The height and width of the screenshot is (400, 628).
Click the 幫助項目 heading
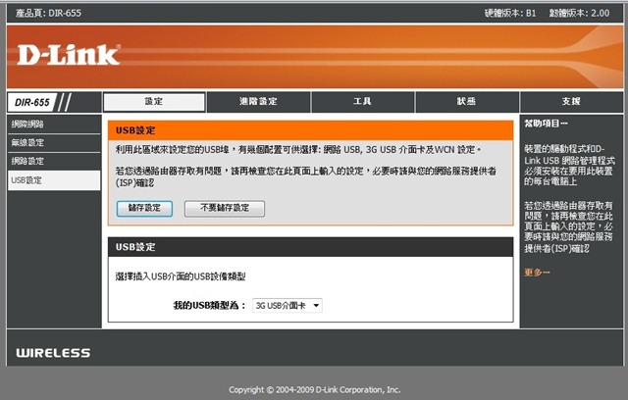[546, 124]
